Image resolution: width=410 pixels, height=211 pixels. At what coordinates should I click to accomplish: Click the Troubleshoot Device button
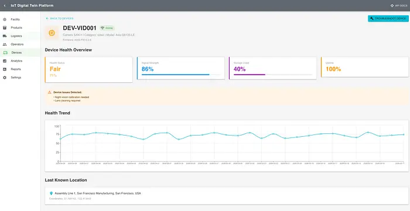coord(388,19)
